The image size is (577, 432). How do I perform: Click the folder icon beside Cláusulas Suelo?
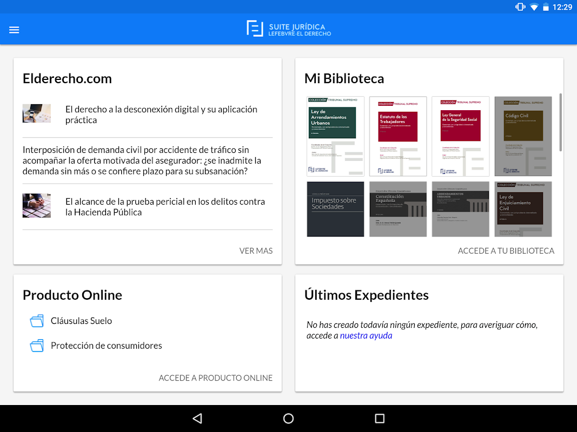[37, 321]
